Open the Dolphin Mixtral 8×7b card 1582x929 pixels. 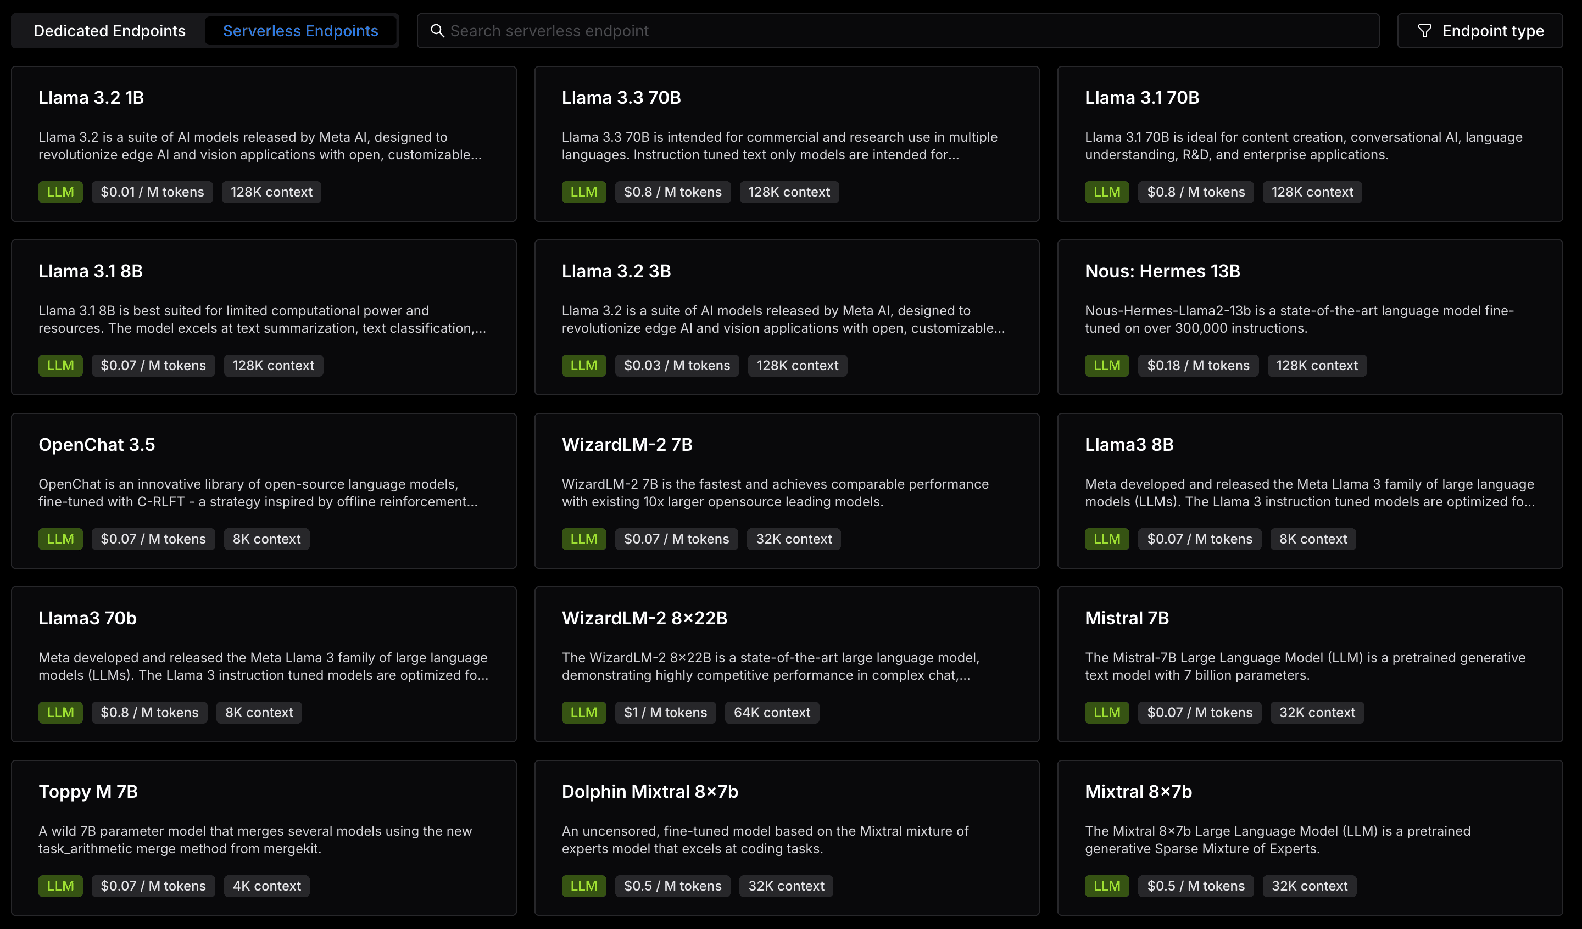(x=787, y=838)
